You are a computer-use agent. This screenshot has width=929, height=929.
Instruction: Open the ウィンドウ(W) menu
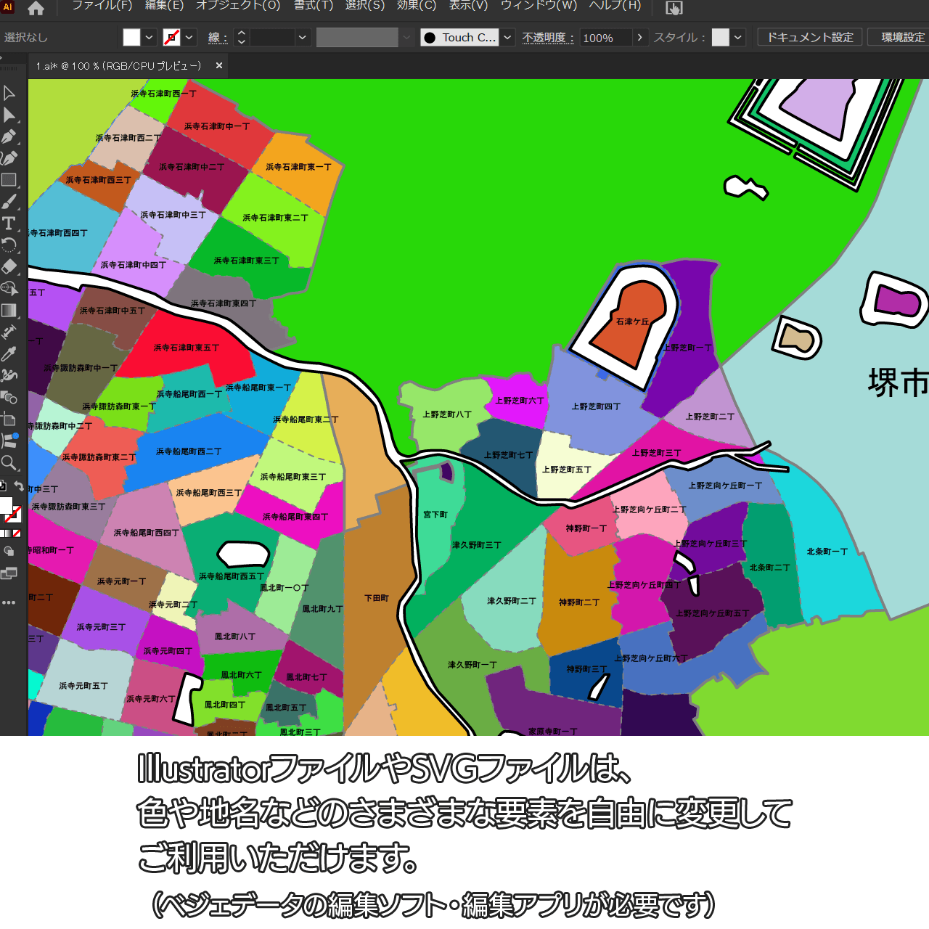539,6
